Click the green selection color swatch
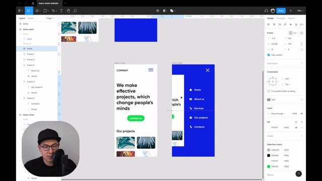This screenshot has width=322, height=181. (269, 166)
